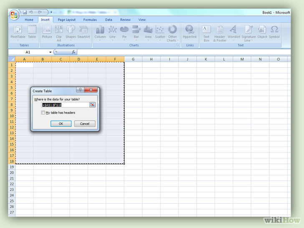Click the PivotTable icon in the ribbon
The height and width of the screenshot is (228, 304).
[18, 32]
